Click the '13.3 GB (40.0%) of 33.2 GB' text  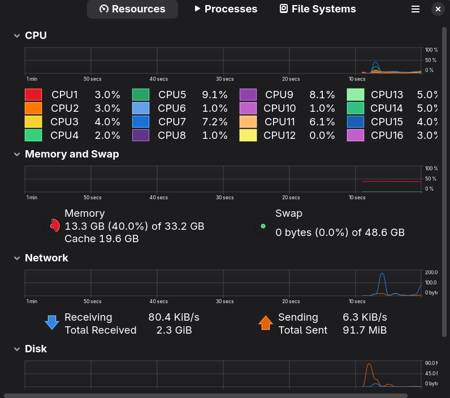pos(135,226)
